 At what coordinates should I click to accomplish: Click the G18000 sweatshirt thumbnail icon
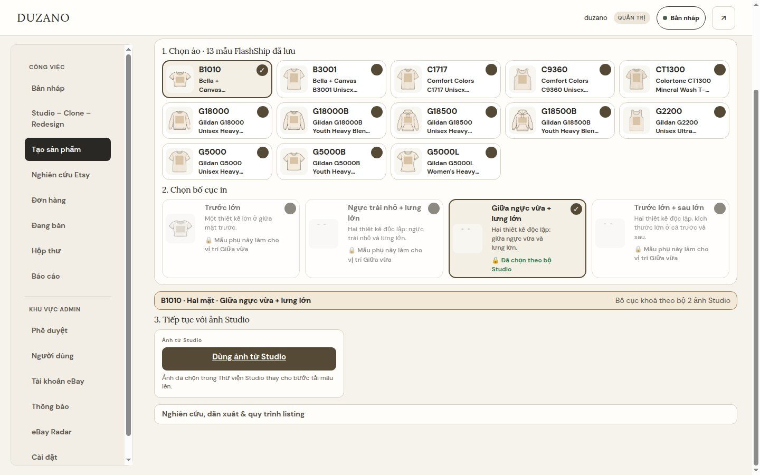click(x=180, y=120)
